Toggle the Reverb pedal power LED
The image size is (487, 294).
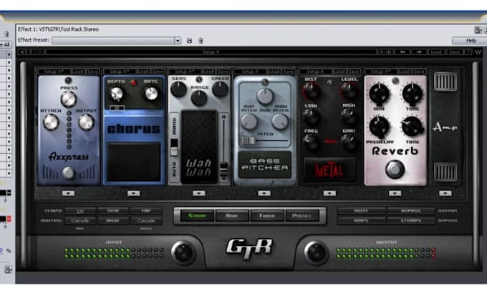point(395,81)
